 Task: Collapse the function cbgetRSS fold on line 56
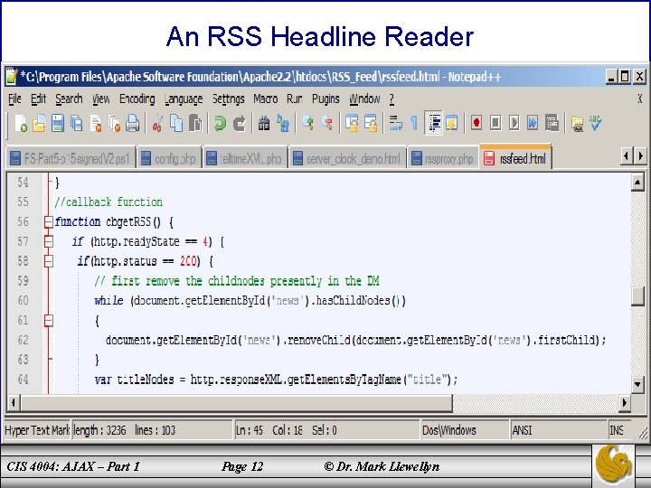tap(49, 222)
